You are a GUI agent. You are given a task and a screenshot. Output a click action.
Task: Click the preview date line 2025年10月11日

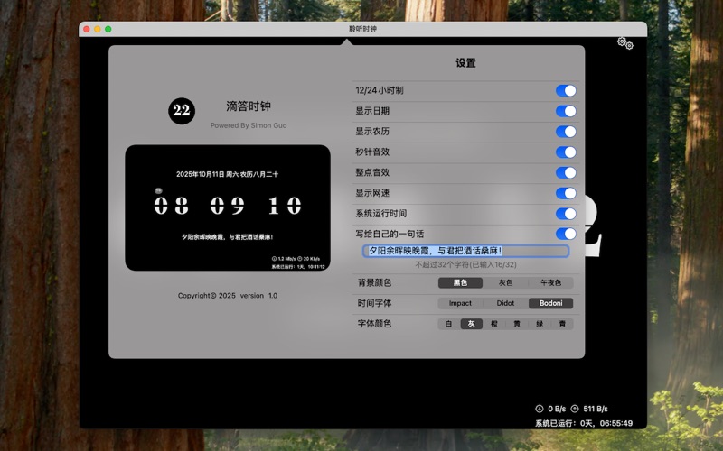(228, 174)
